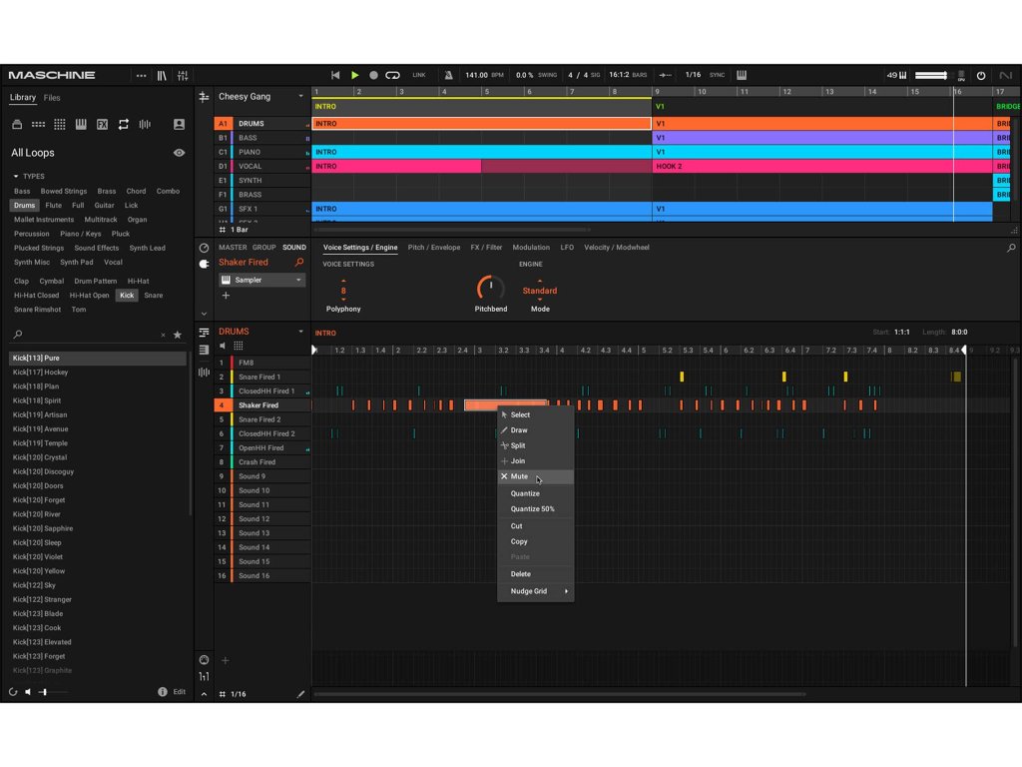Open the browser library icon in header

click(x=162, y=76)
